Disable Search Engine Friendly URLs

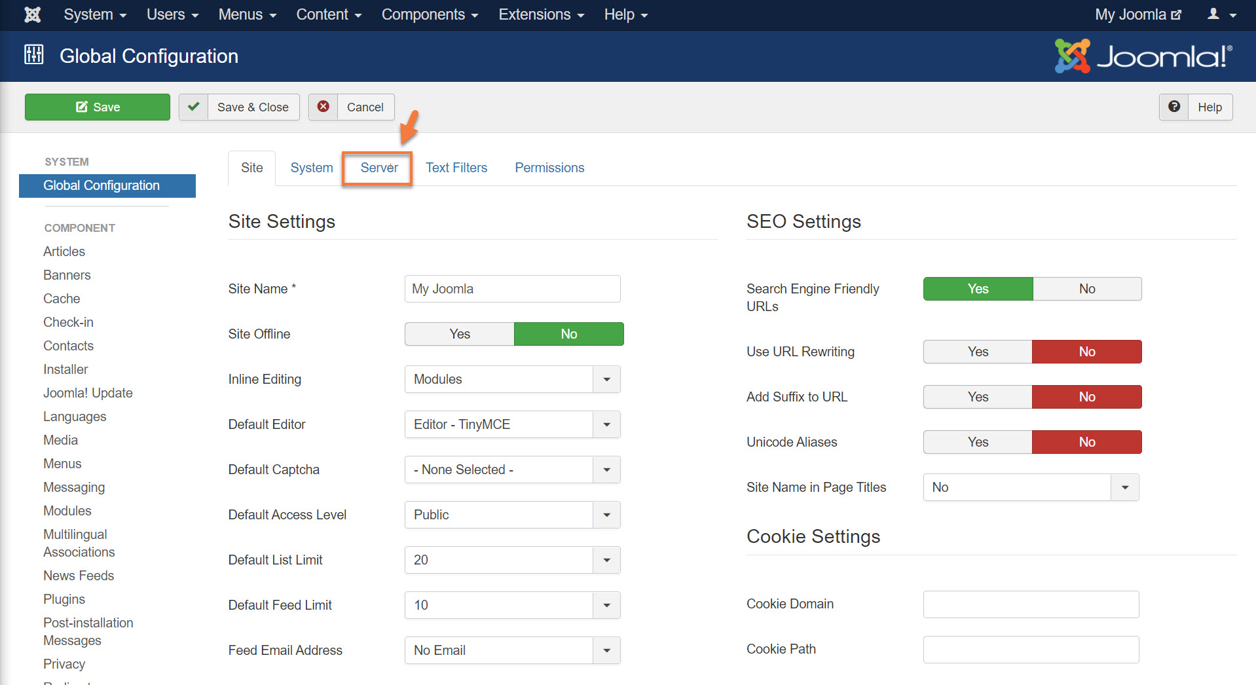pos(1086,289)
